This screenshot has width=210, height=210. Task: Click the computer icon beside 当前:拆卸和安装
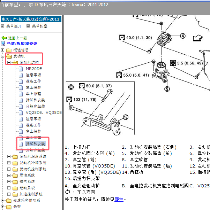coord(3,44)
